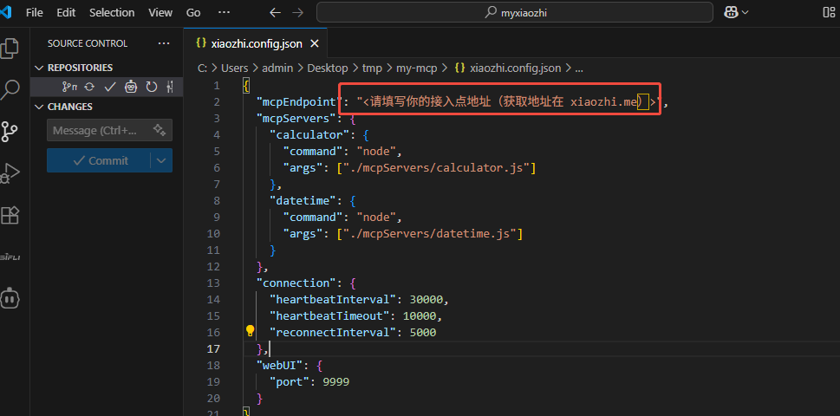The image size is (840, 416).
Task: Open the Copilot icon in title bar
Action: [x=731, y=12]
